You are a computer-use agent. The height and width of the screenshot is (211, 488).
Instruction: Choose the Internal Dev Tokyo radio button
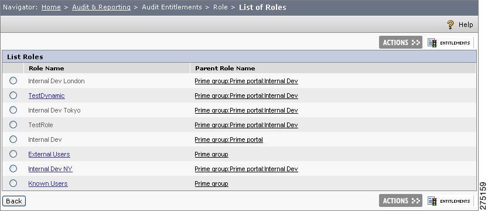tap(13, 110)
